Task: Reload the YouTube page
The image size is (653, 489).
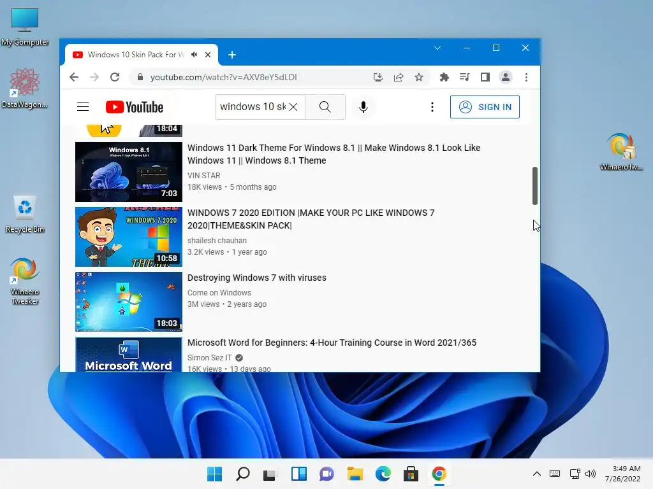Action: tap(115, 77)
